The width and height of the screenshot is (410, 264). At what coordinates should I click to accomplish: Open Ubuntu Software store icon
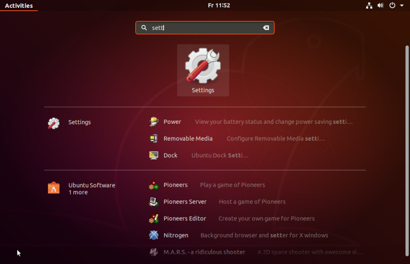55,188
